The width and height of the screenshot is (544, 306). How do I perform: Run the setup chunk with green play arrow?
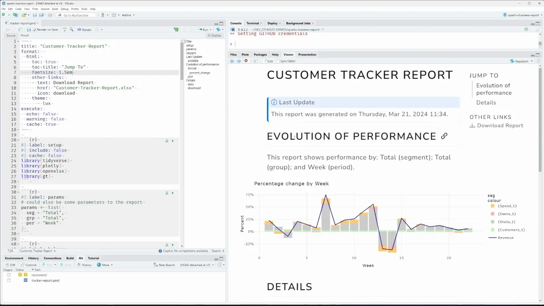pos(173,141)
